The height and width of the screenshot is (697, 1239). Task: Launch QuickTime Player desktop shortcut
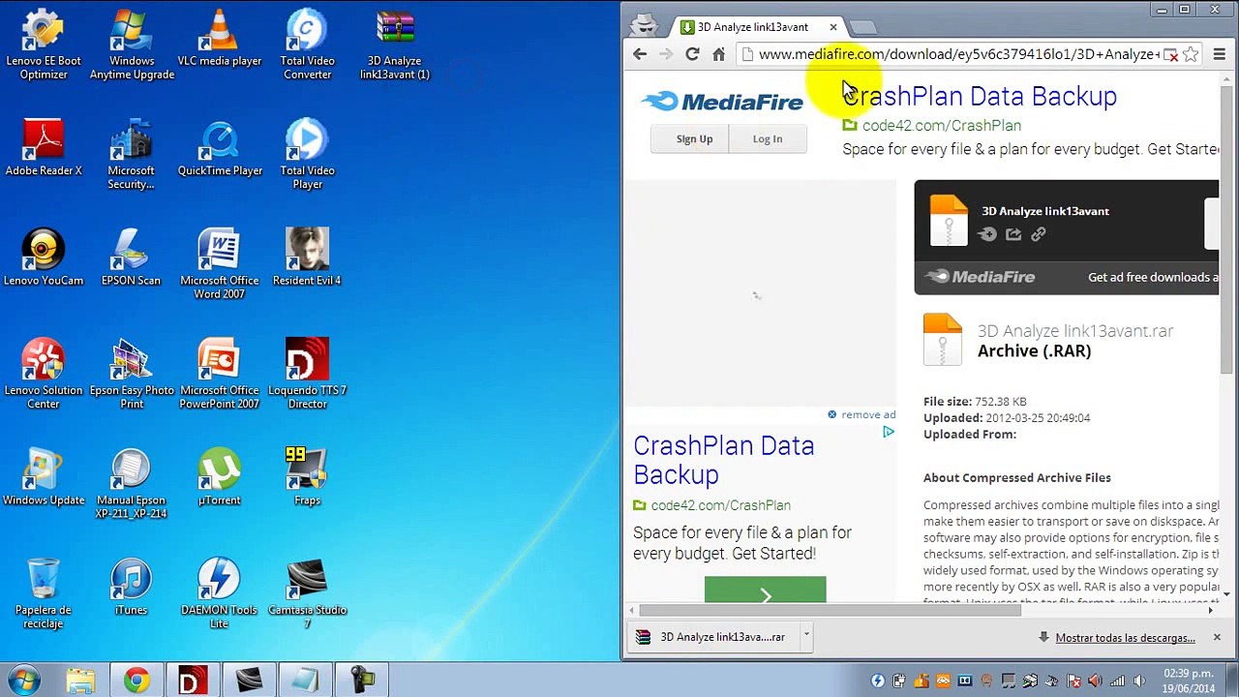pos(220,148)
